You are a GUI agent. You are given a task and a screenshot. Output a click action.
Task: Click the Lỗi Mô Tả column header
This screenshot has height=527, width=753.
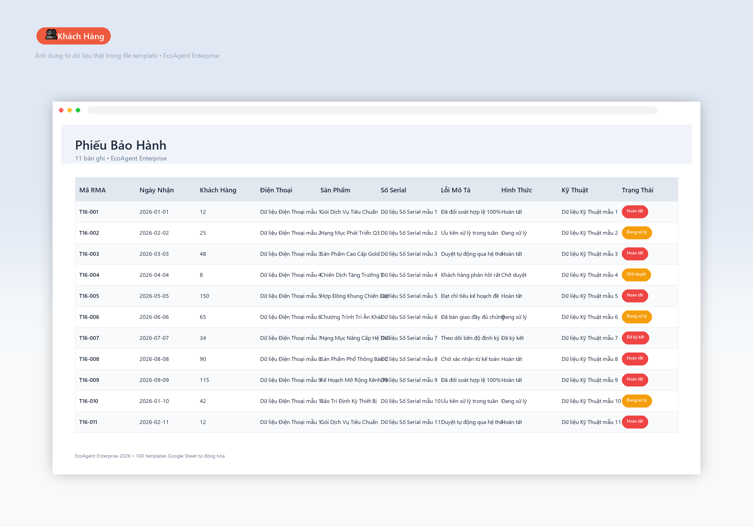coord(456,190)
